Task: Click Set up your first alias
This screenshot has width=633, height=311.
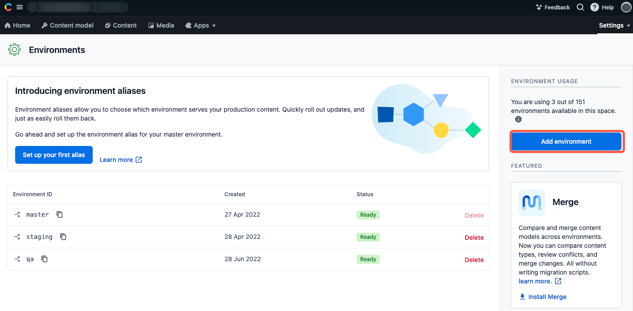Action: pyautogui.click(x=53, y=155)
